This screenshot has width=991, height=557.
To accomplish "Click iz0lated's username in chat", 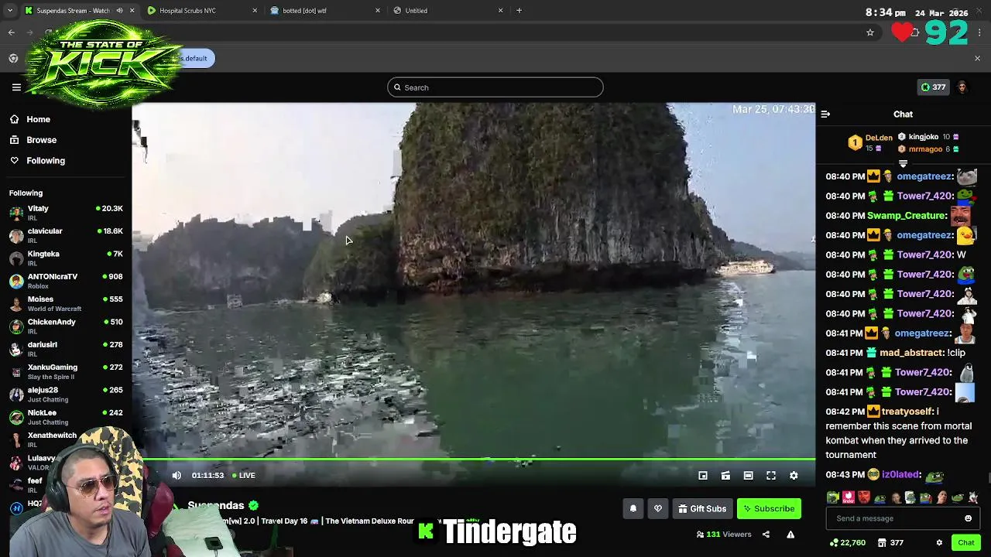I will [x=900, y=475].
